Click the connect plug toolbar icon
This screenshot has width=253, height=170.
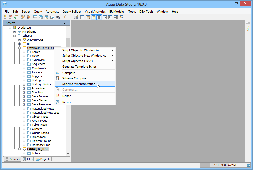23,17
